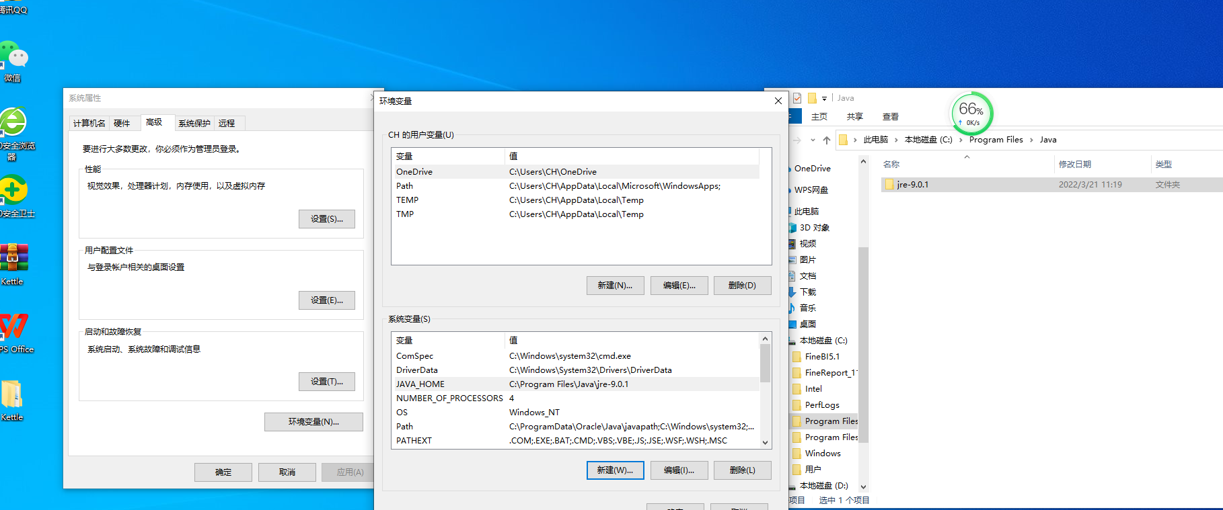Open the 查看 ribbon tab in Explorer
Viewport: 1223px width, 510px height.
(891, 117)
